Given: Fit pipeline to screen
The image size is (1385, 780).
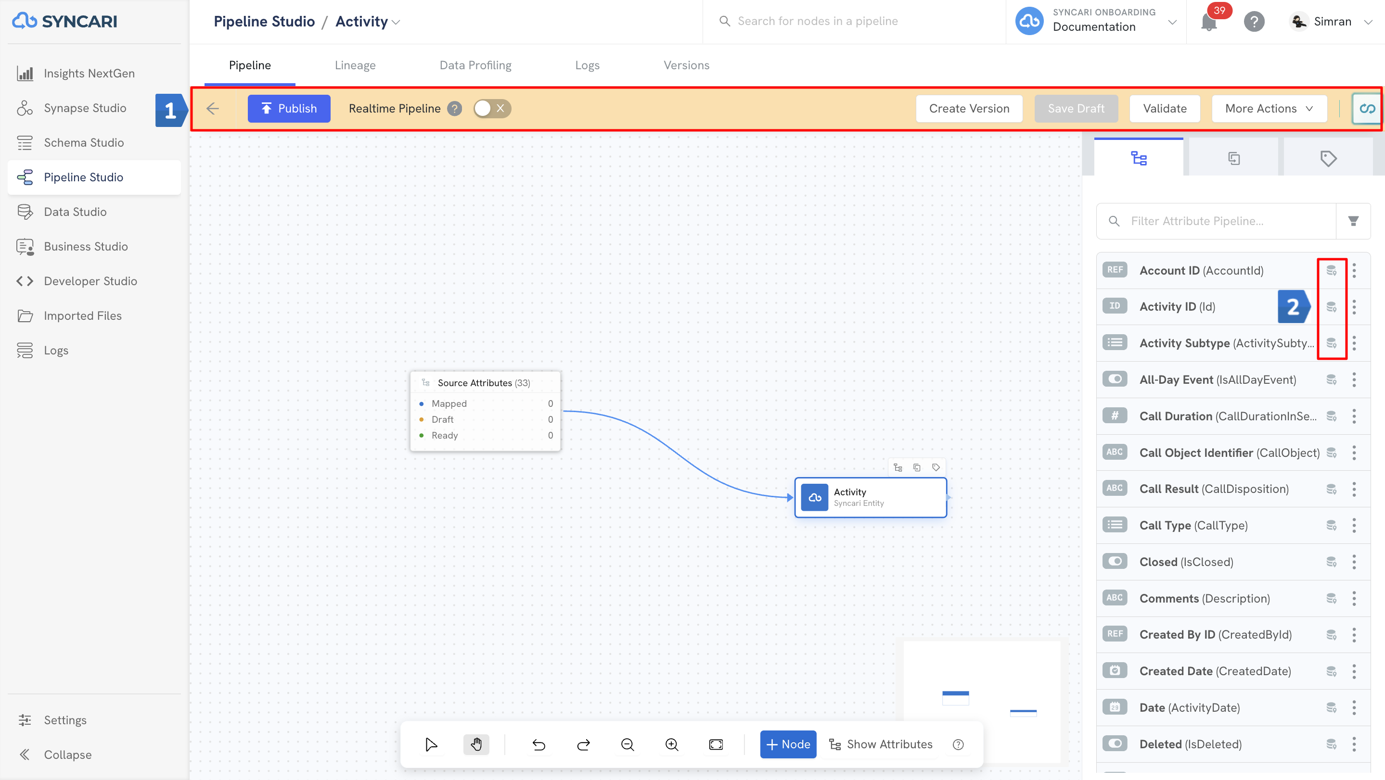Looking at the screenshot, I should [x=716, y=744].
